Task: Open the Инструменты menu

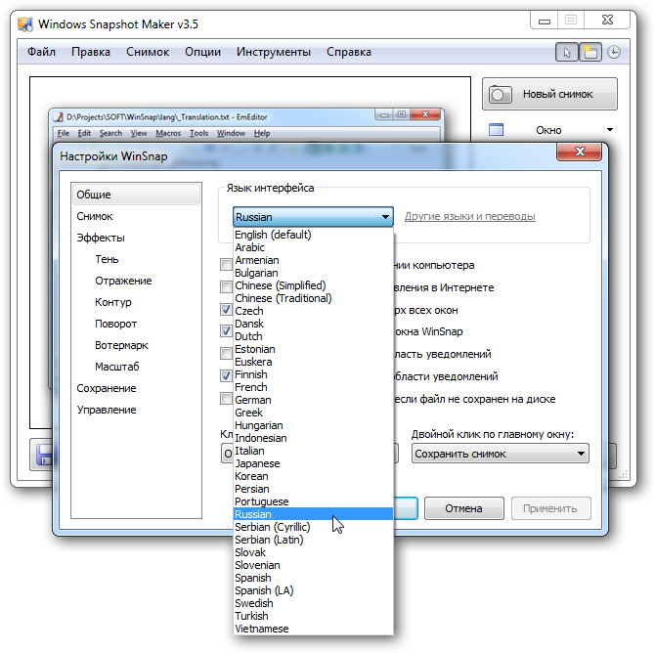Action: (273, 52)
